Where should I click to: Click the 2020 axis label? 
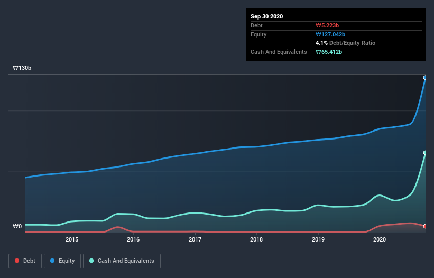[380, 239]
